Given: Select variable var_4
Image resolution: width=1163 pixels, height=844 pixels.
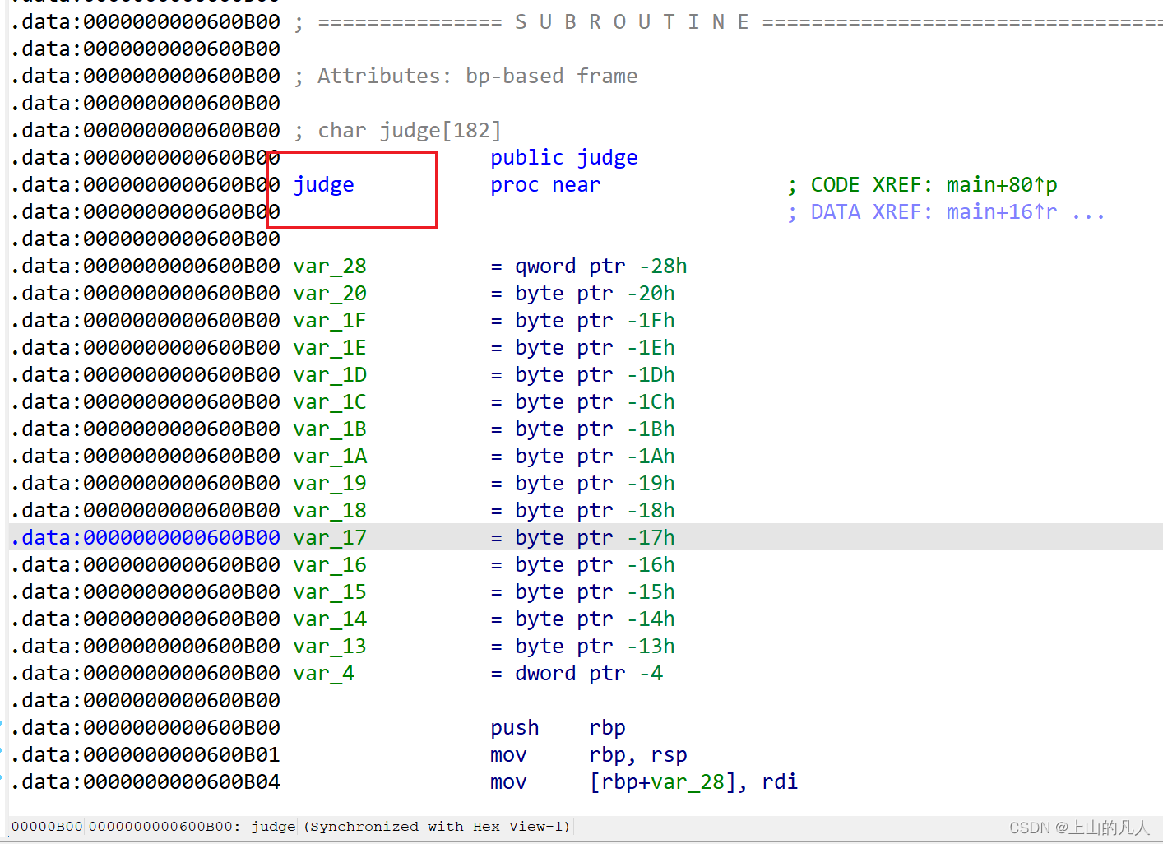Looking at the screenshot, I should (324, 674).
